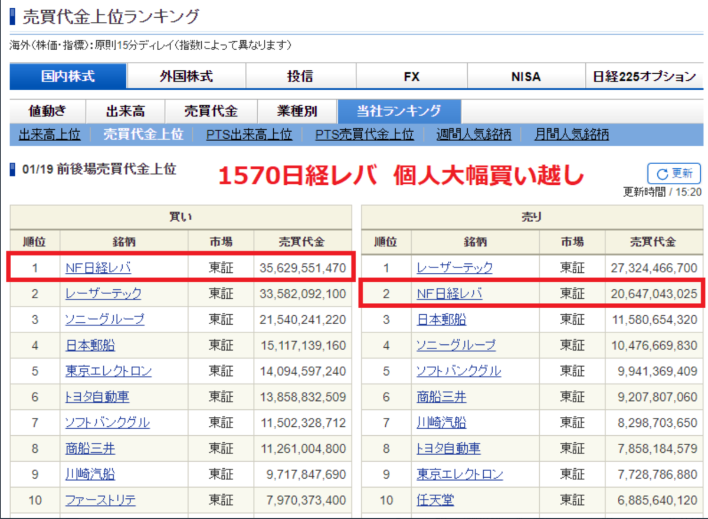Image resolution: width=708 pixels, height=519 pixels.
Task: Open NF日経レバ in the 買い table
Action: 98,268
